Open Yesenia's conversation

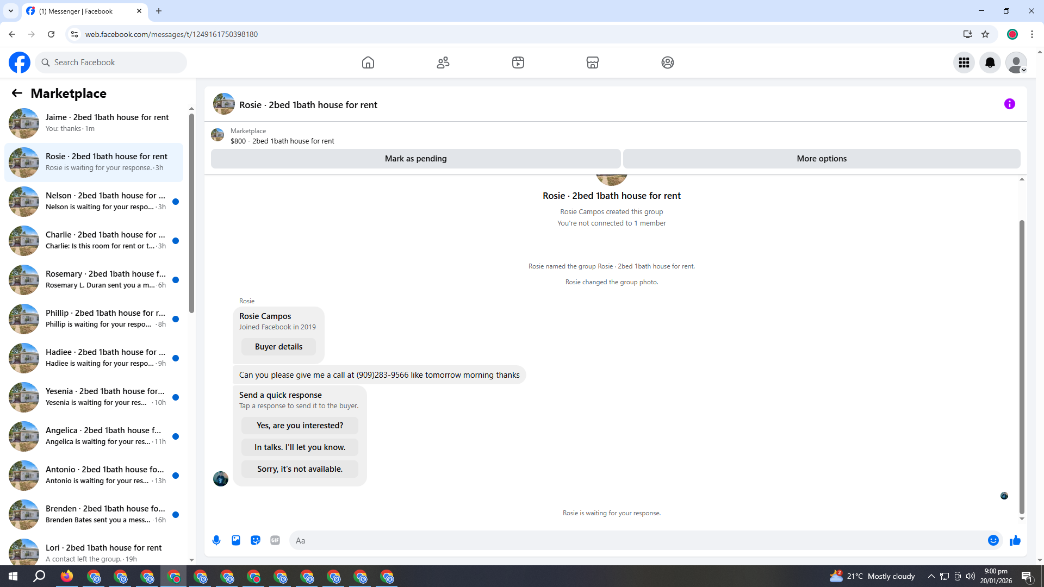[x=94, y=397]
